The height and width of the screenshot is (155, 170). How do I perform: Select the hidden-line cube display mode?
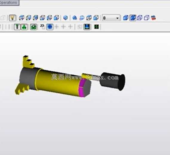140,18
